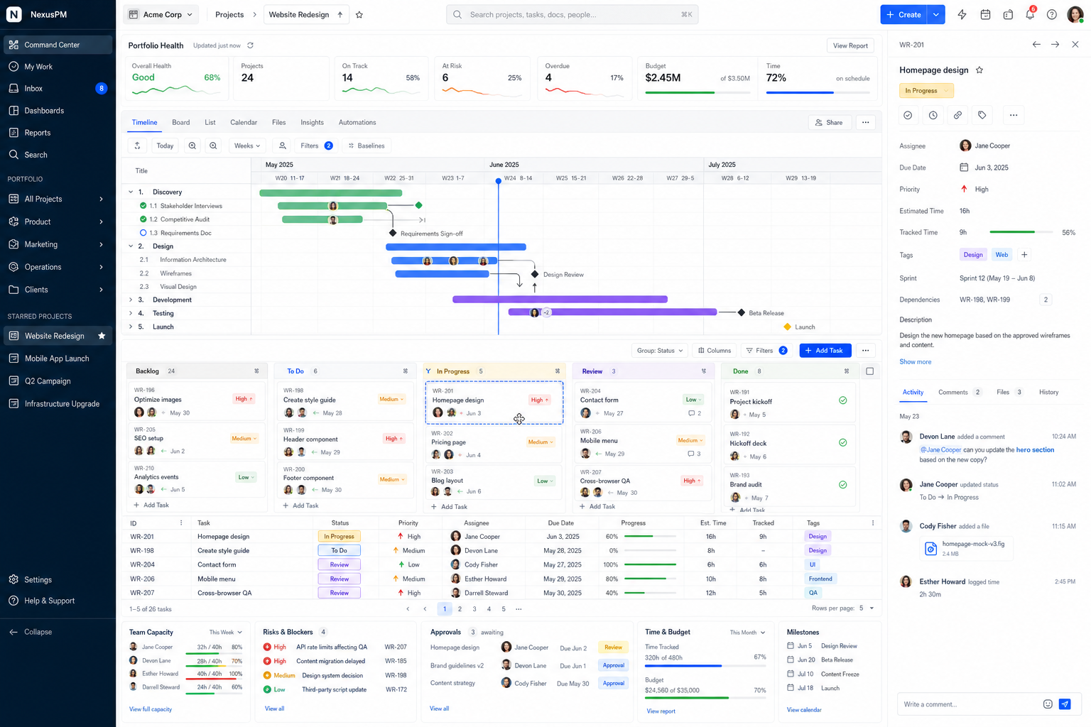The height and width of the screenshot is (727, 1091).
Task: Open Team Capacity This Week dropdown
Action: [226, 633]
